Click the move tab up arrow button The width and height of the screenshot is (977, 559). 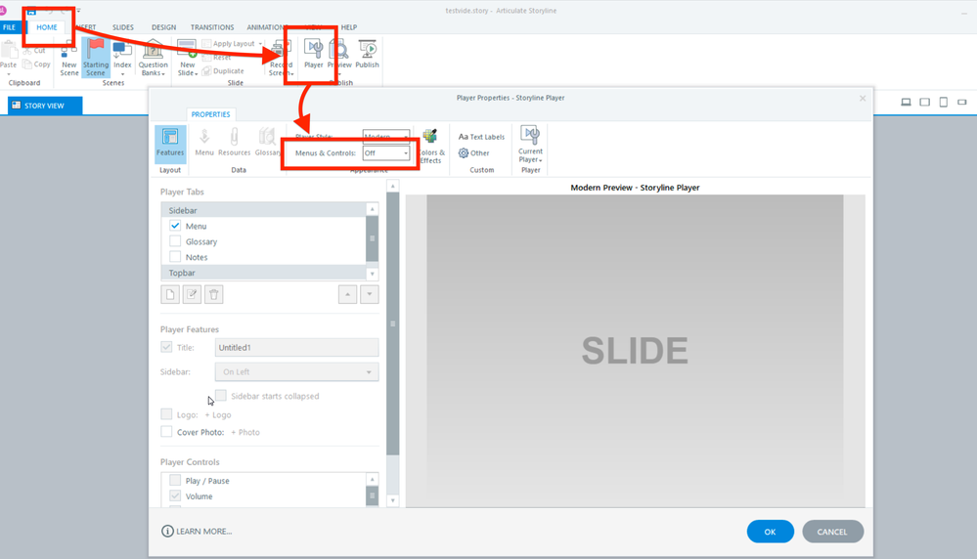(348, 294)
